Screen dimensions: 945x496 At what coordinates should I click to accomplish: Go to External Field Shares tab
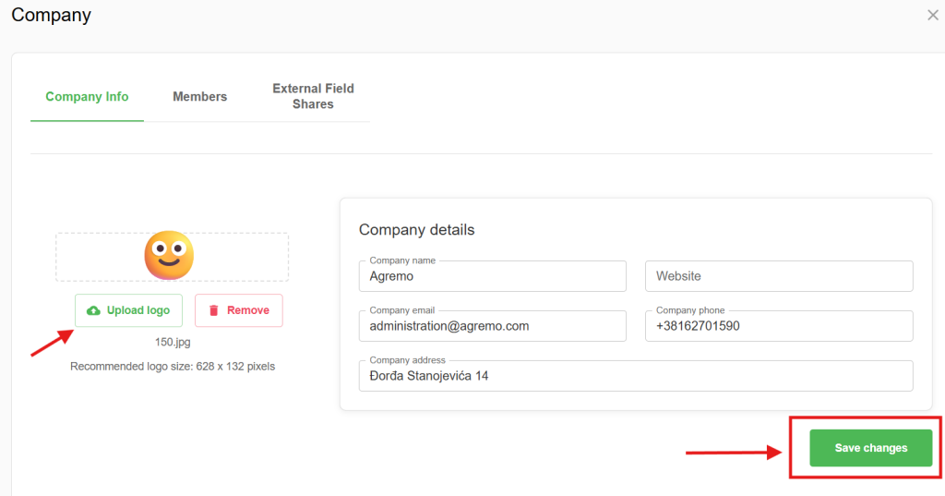tap(313, 97)
